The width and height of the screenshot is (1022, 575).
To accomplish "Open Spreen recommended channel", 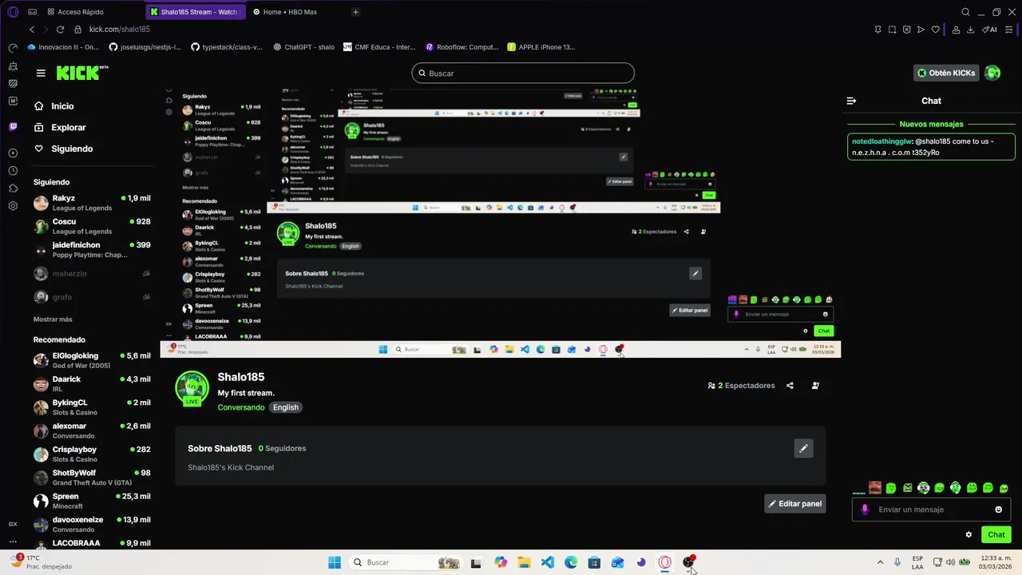I will point(92,501).
